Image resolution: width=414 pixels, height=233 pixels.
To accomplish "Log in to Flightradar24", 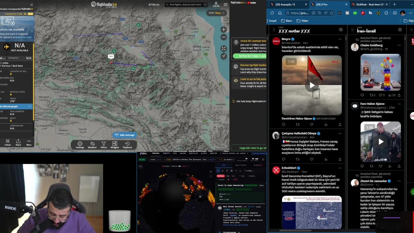I will point(216,5).
